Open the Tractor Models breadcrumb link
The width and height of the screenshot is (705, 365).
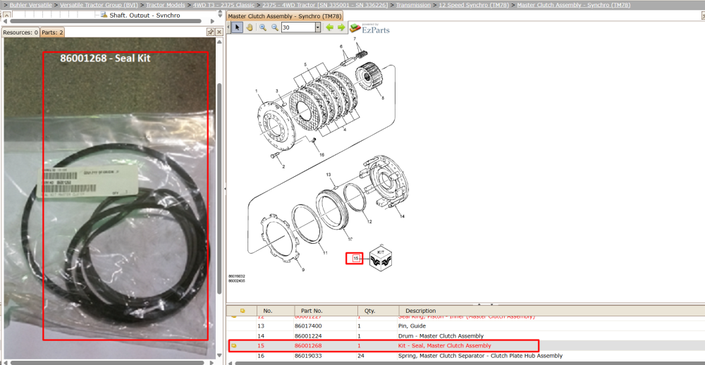click(166, 5)
